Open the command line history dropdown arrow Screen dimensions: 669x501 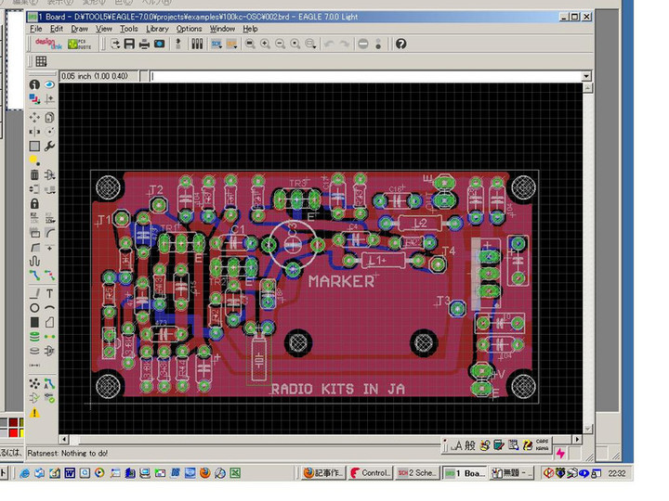click(586, 76)
